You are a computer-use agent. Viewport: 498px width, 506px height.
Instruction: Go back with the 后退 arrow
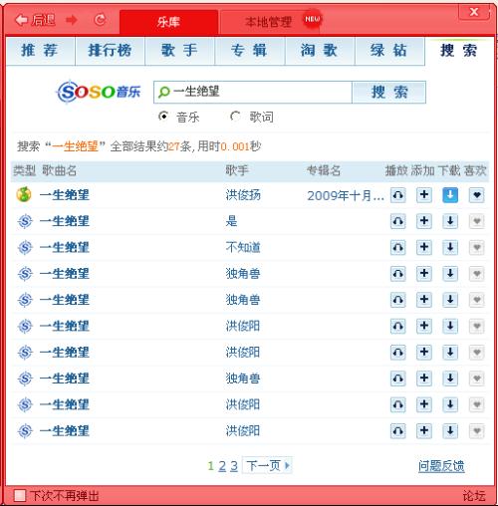click(x=35, y=20)
